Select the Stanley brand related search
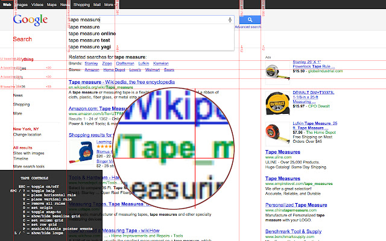This screenshot has height=241, width=386. click(x=92, y=63)
